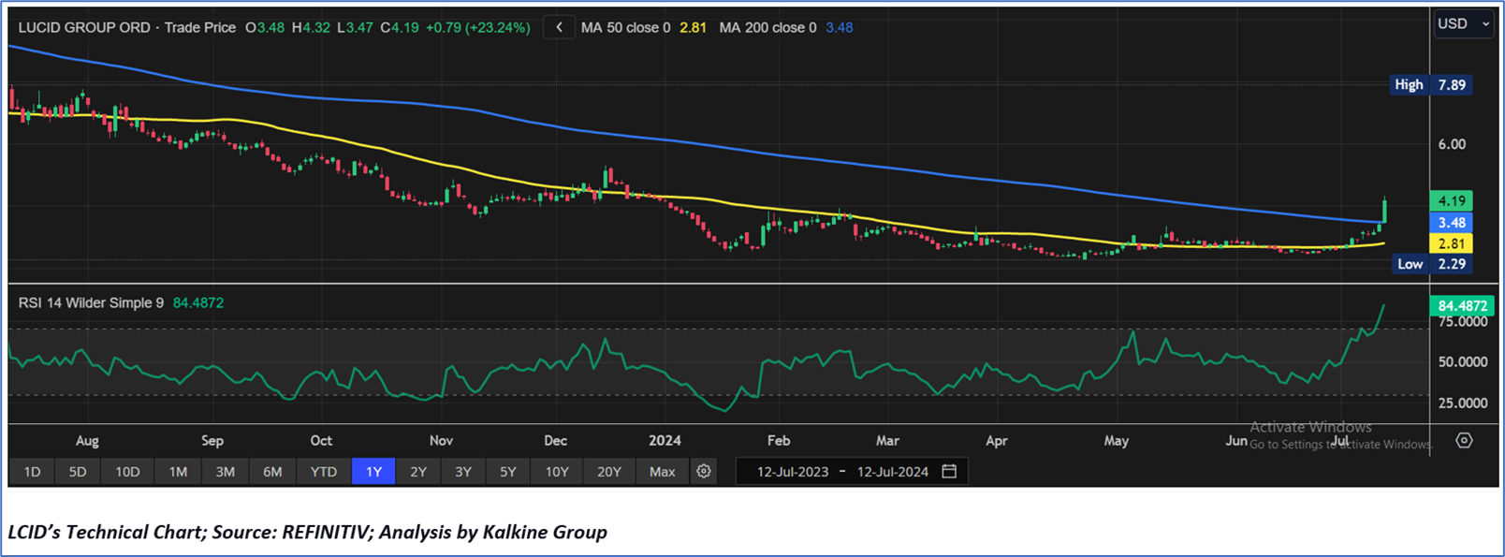The image size is (1505, 557).
Task: Select the 1D time range
Action: pyautogui.click(x=32, y=472)
